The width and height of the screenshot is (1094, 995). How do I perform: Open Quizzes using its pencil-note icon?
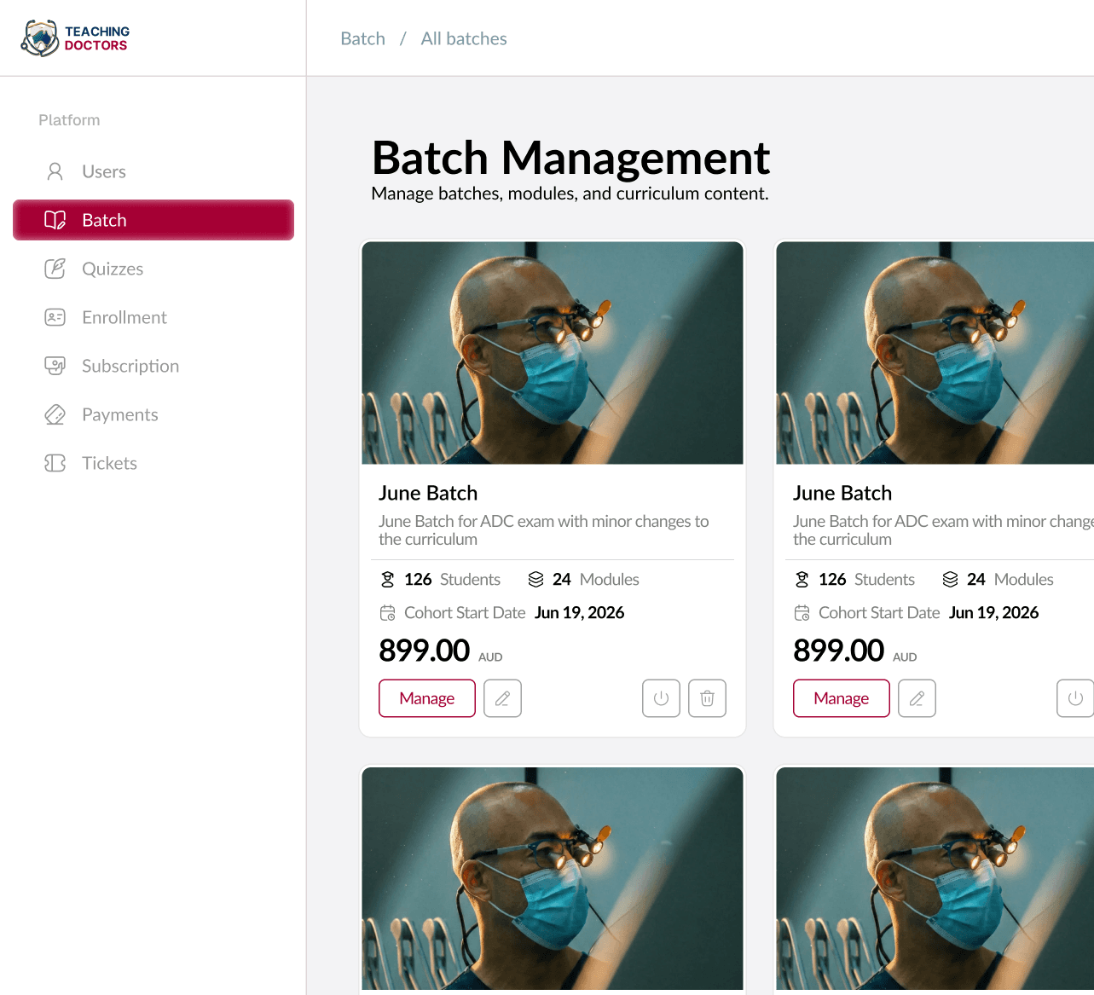55,269
